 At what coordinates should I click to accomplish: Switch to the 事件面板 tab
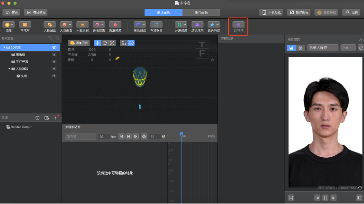point(201,12)
